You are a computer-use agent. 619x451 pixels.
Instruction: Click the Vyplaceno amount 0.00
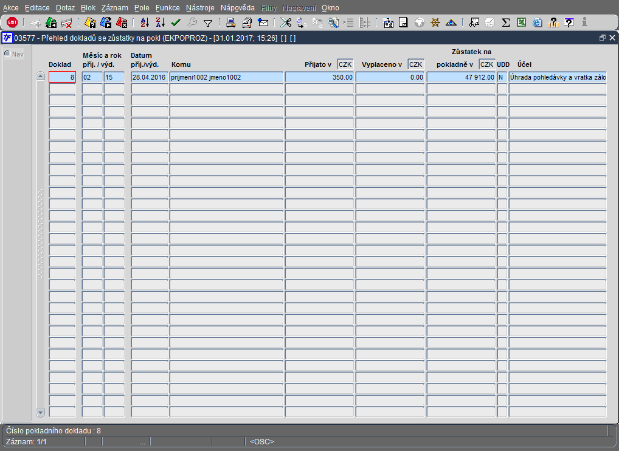click(x=390, y=77)
